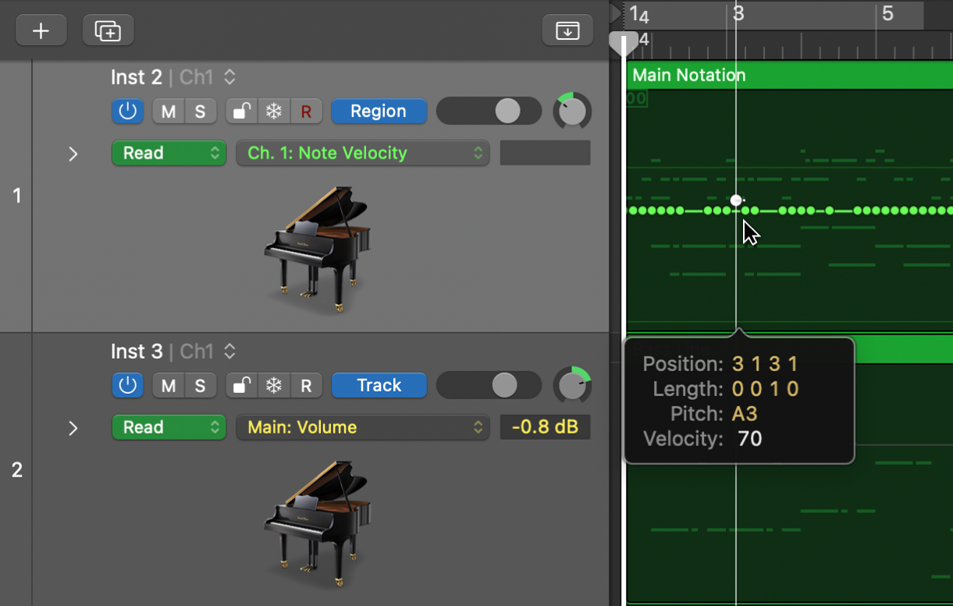Disable the Inst 3 track power button
Viewport: 953px width, 606px height.
click(127, 385)
